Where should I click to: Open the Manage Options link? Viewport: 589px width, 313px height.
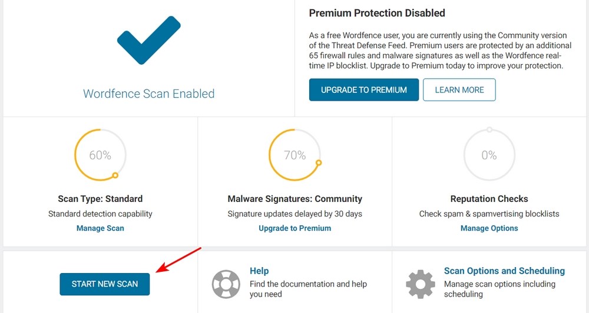[489, 228]
